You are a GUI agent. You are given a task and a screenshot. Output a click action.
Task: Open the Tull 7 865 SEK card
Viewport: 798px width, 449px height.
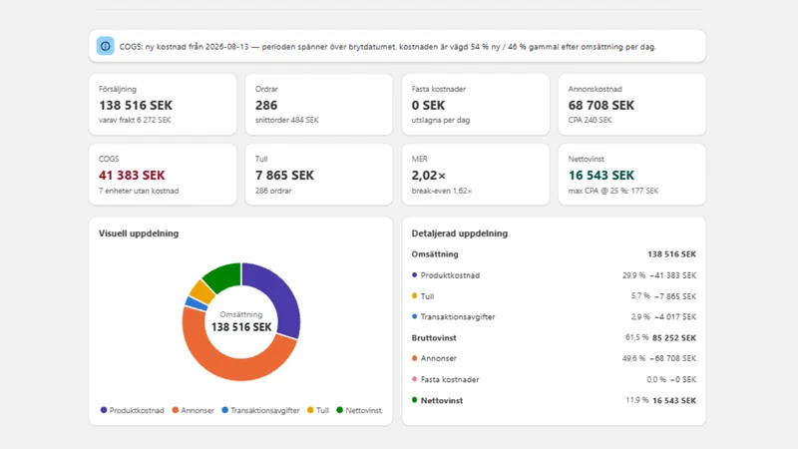click(318, 175)
